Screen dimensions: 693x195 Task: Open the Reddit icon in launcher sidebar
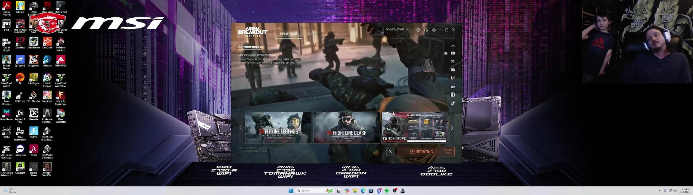pos(453,86)
